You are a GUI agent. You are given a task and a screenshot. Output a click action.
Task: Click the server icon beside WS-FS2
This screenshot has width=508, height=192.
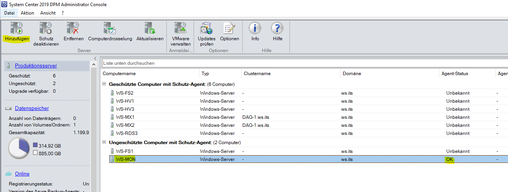click(x=112, y=93)
